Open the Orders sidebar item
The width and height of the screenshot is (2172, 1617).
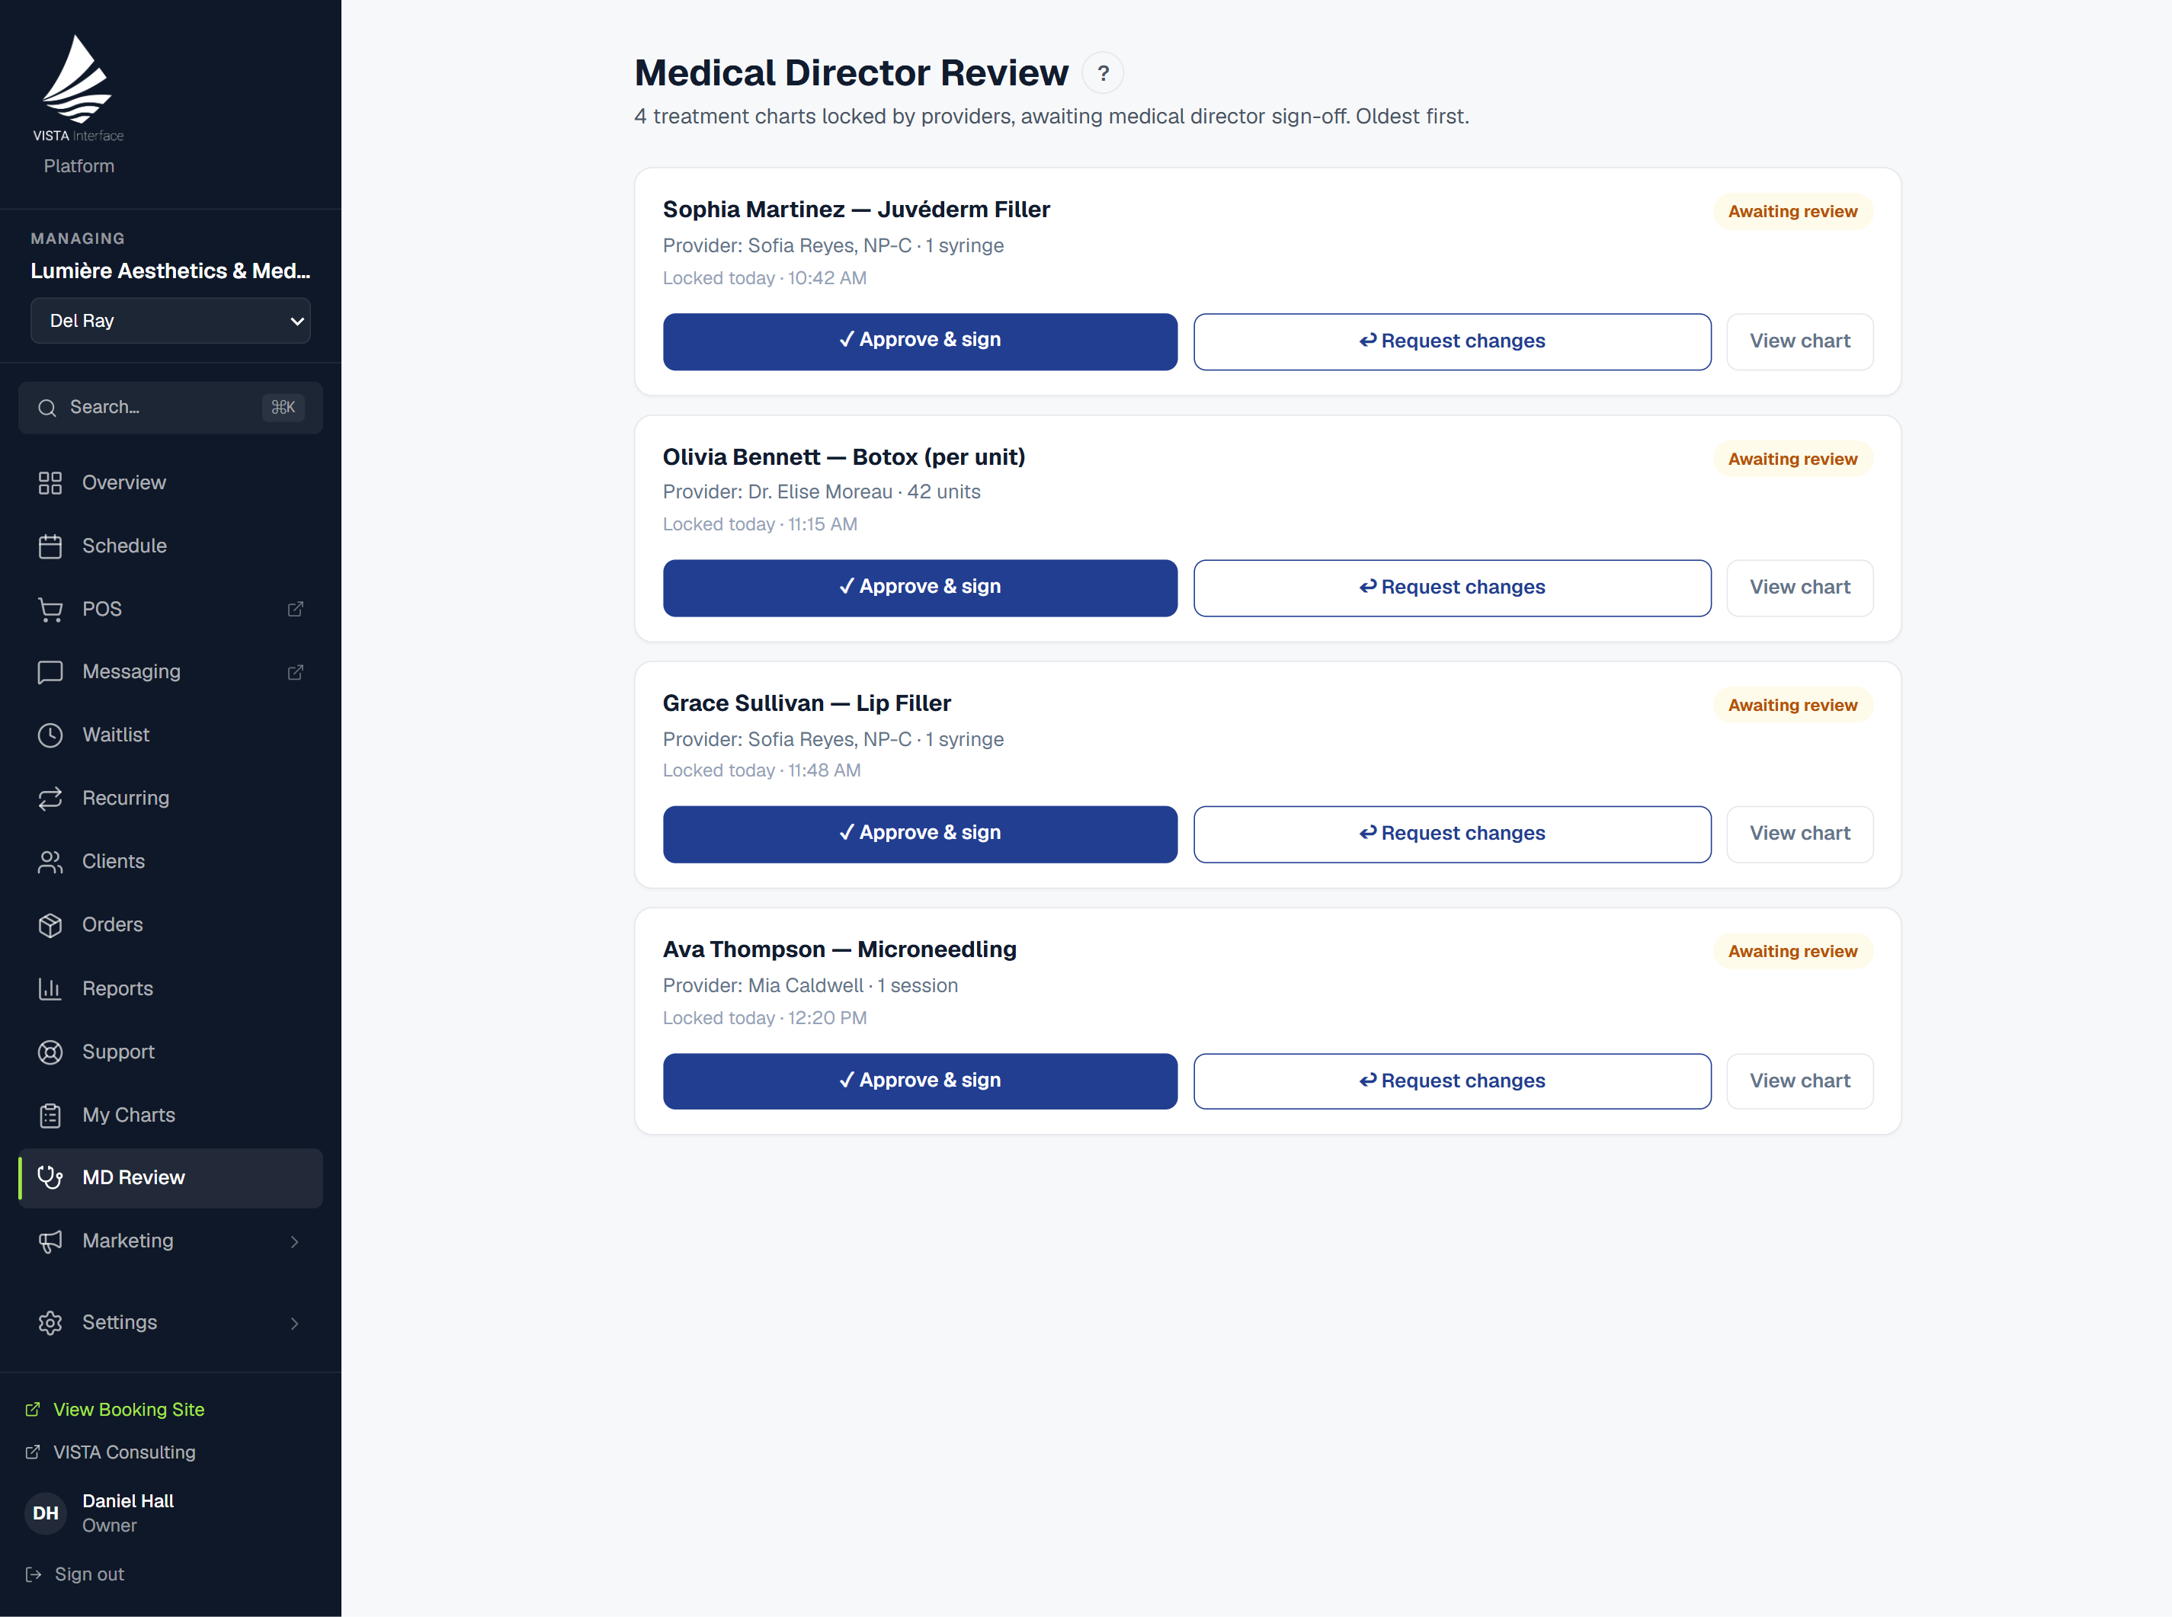pyautogui.click(x=170, y=925)
